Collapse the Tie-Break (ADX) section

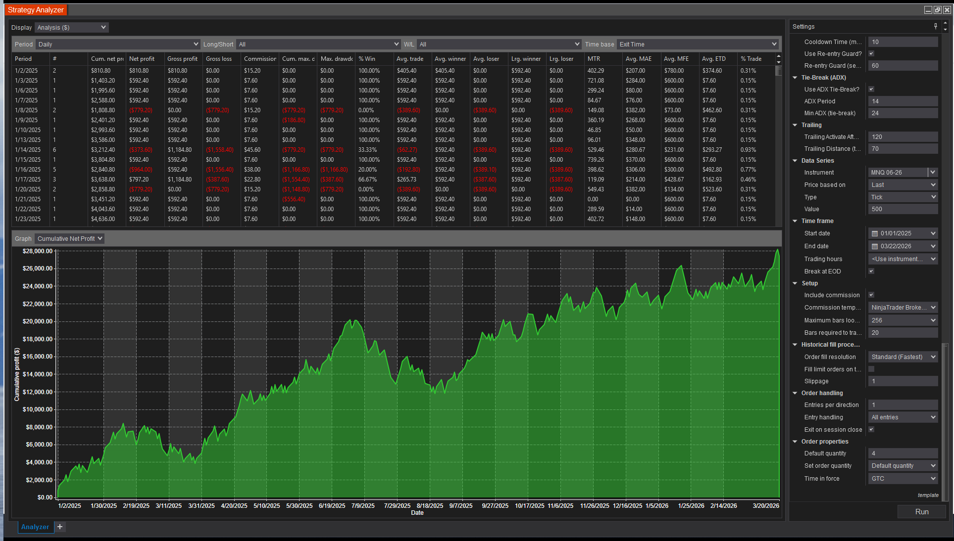(x=795, y=78)
